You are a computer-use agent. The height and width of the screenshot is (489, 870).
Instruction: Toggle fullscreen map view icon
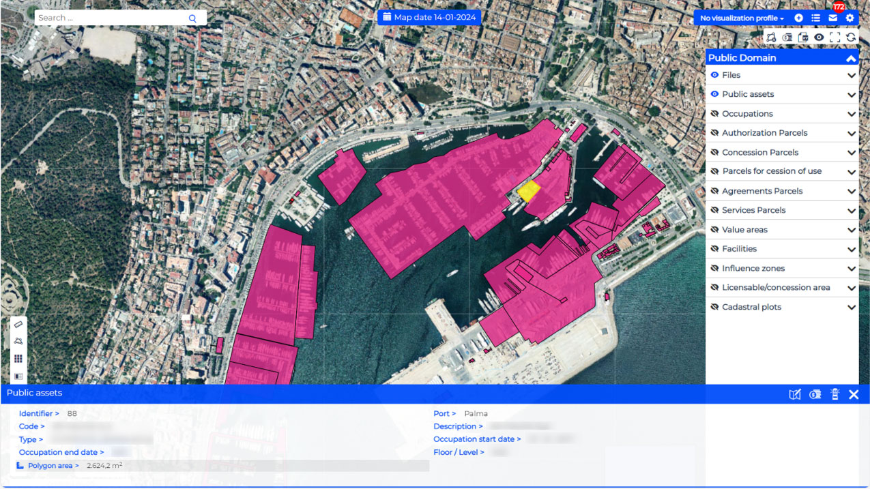coord(835,38)
